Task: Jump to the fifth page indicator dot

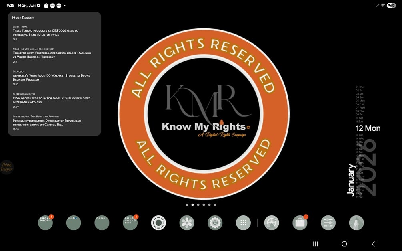Action: [210, 205]
